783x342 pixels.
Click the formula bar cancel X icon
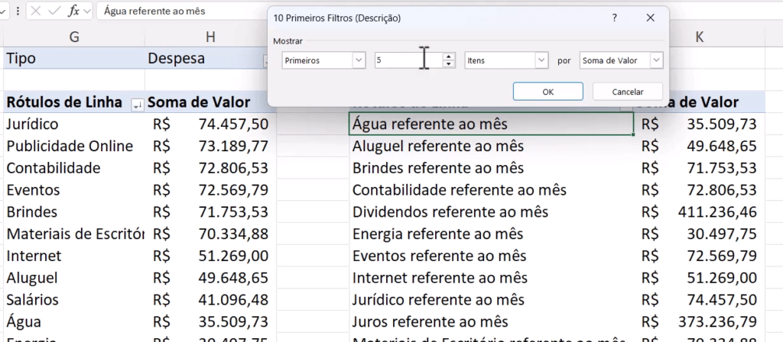[35, 11]
